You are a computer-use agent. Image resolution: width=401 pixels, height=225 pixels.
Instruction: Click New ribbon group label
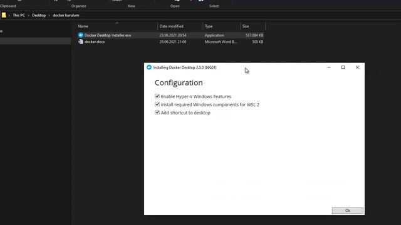[x=132, y=6]
